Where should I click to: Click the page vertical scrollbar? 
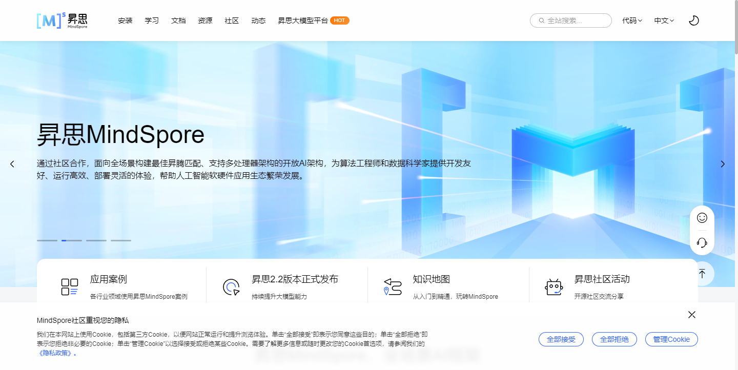[736, 26]
